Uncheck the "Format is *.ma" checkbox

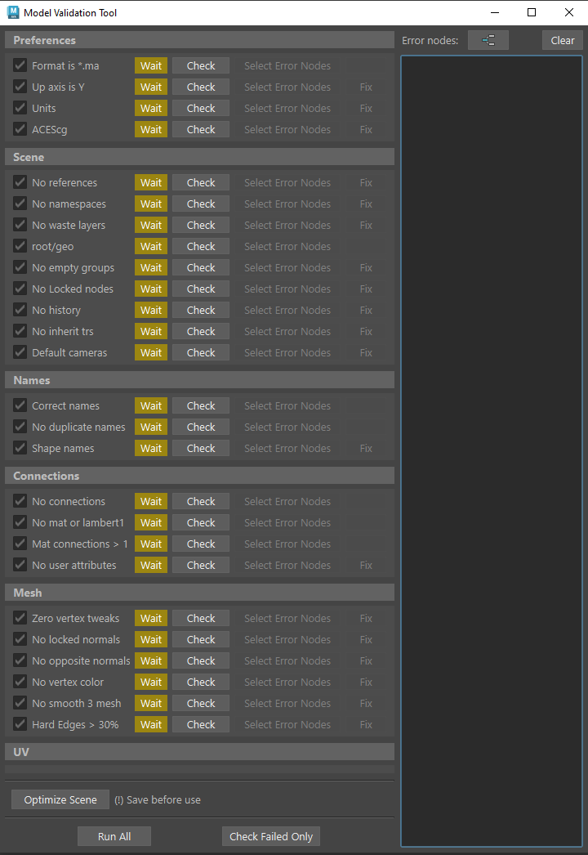pos(20,66)
